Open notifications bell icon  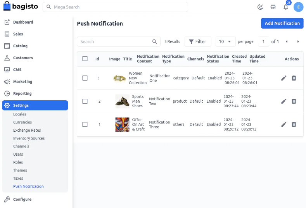(286, 7)
